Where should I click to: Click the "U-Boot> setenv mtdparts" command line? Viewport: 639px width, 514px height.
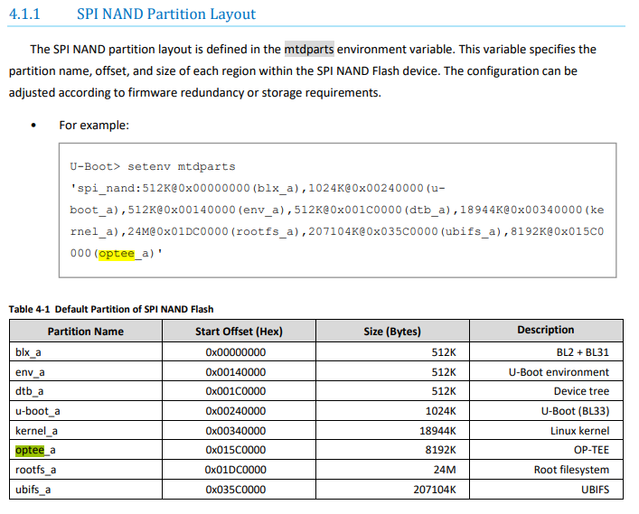click(x=152, y=166)
